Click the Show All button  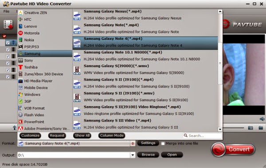tap(82, 136)
